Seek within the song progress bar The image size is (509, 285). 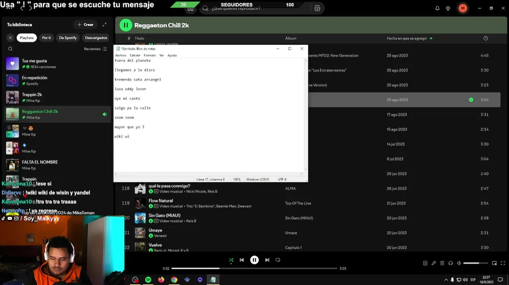pos(254,268)
